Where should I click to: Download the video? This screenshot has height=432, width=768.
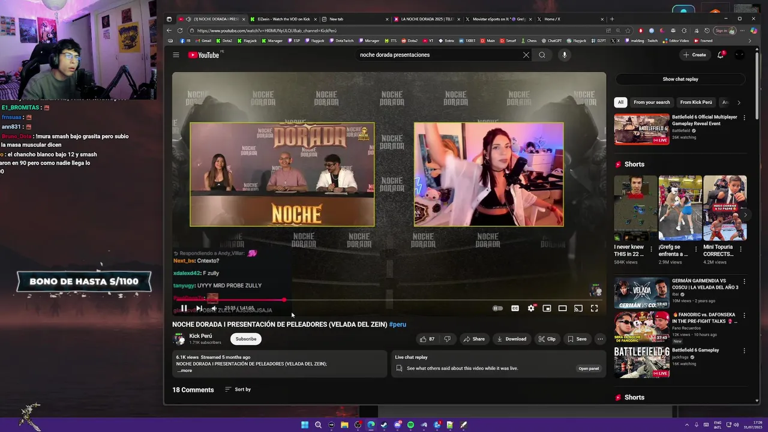click(x=511, y=339)
